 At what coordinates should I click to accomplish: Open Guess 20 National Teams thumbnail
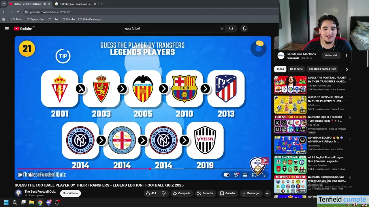290,105
